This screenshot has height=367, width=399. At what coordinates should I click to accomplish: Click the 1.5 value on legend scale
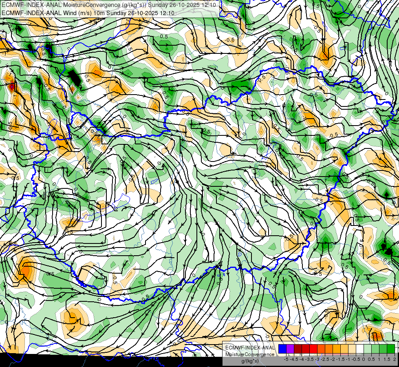point(387,359)
